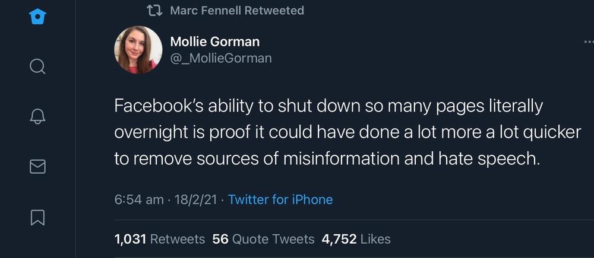View the 56 Quote Tweets
Screen dimensions: 594x258
263,239
